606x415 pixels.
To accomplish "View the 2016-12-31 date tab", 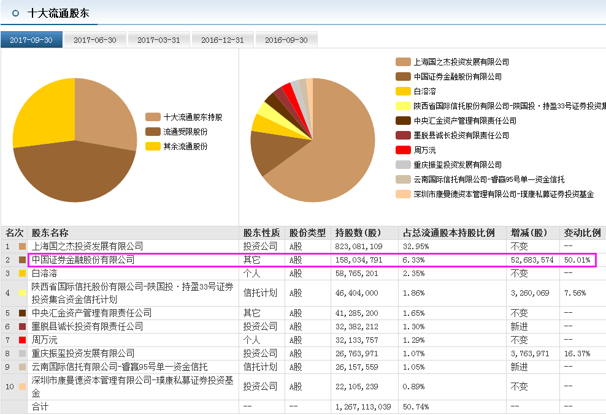I will click(223, 40).
